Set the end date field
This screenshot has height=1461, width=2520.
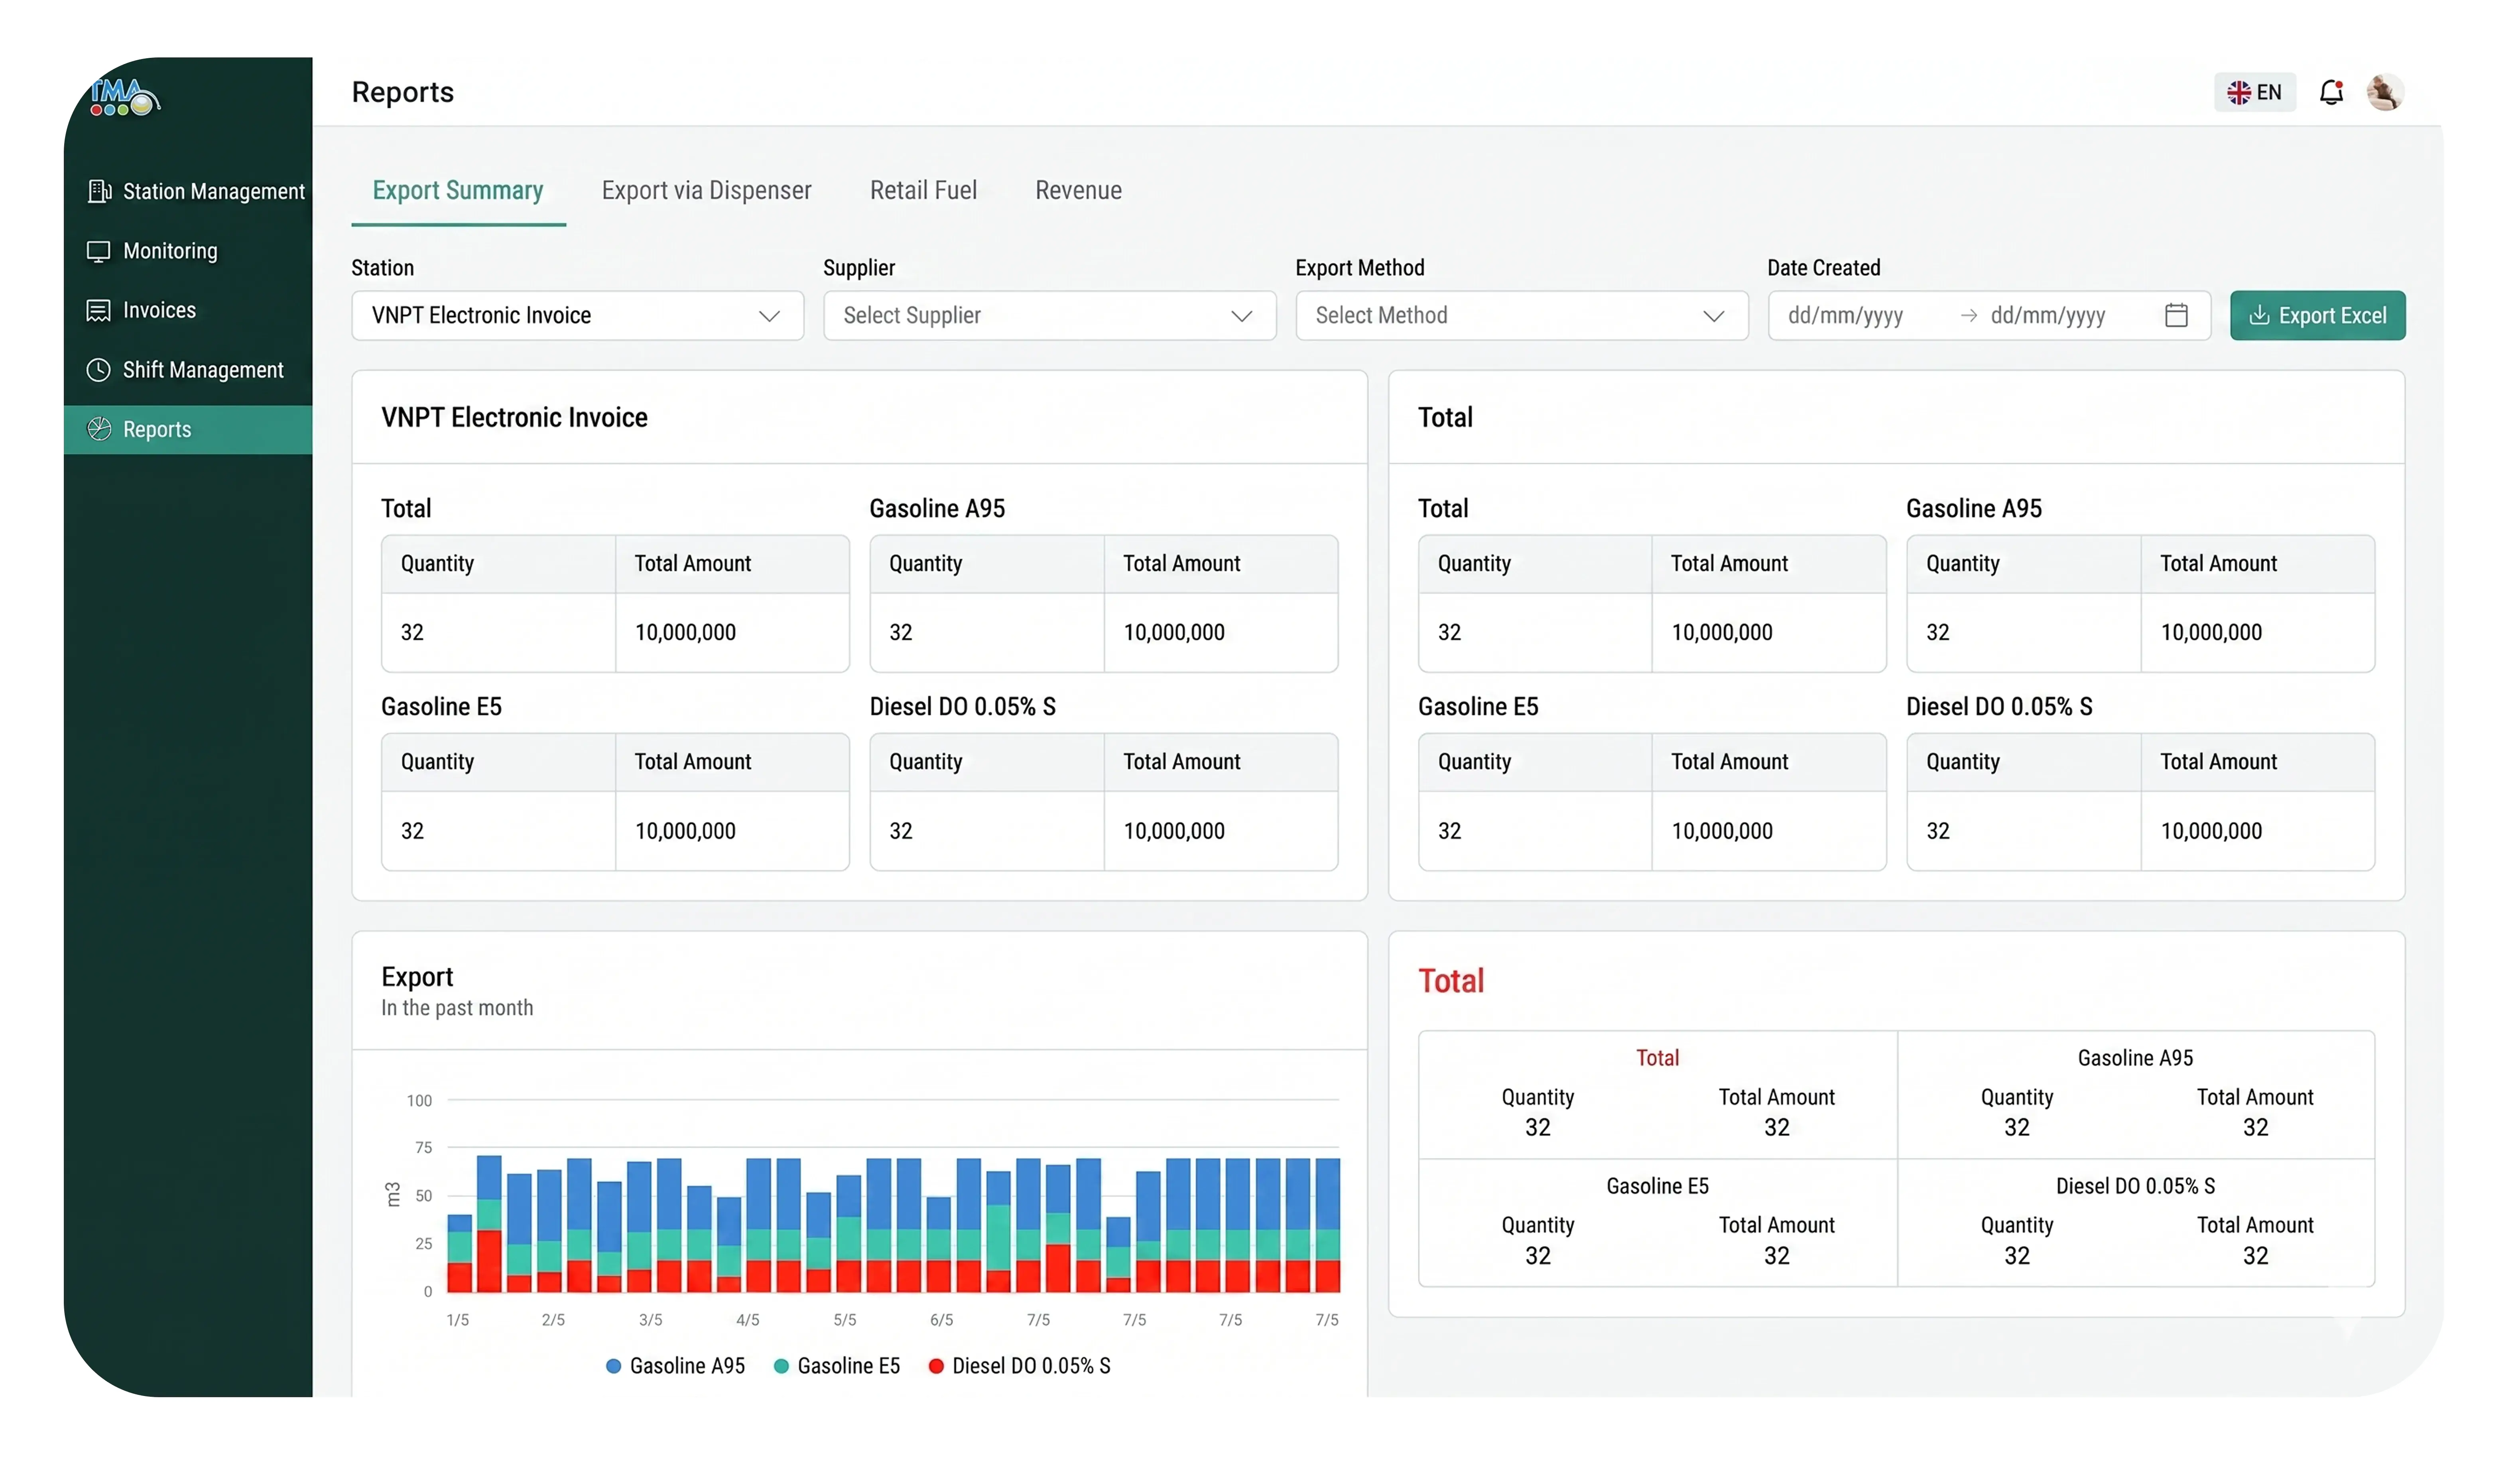[2047, 315]
